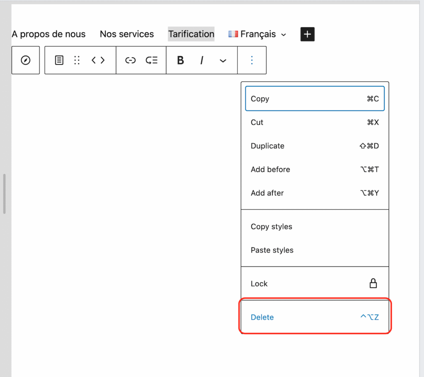Screen dimensions: 424x377
Task: Click the plus button to add item
Action: click(307, 34)
